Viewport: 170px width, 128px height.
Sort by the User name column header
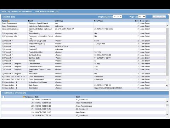145,21
